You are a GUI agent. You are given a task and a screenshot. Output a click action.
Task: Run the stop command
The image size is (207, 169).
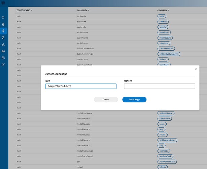(x=161, y=146)
